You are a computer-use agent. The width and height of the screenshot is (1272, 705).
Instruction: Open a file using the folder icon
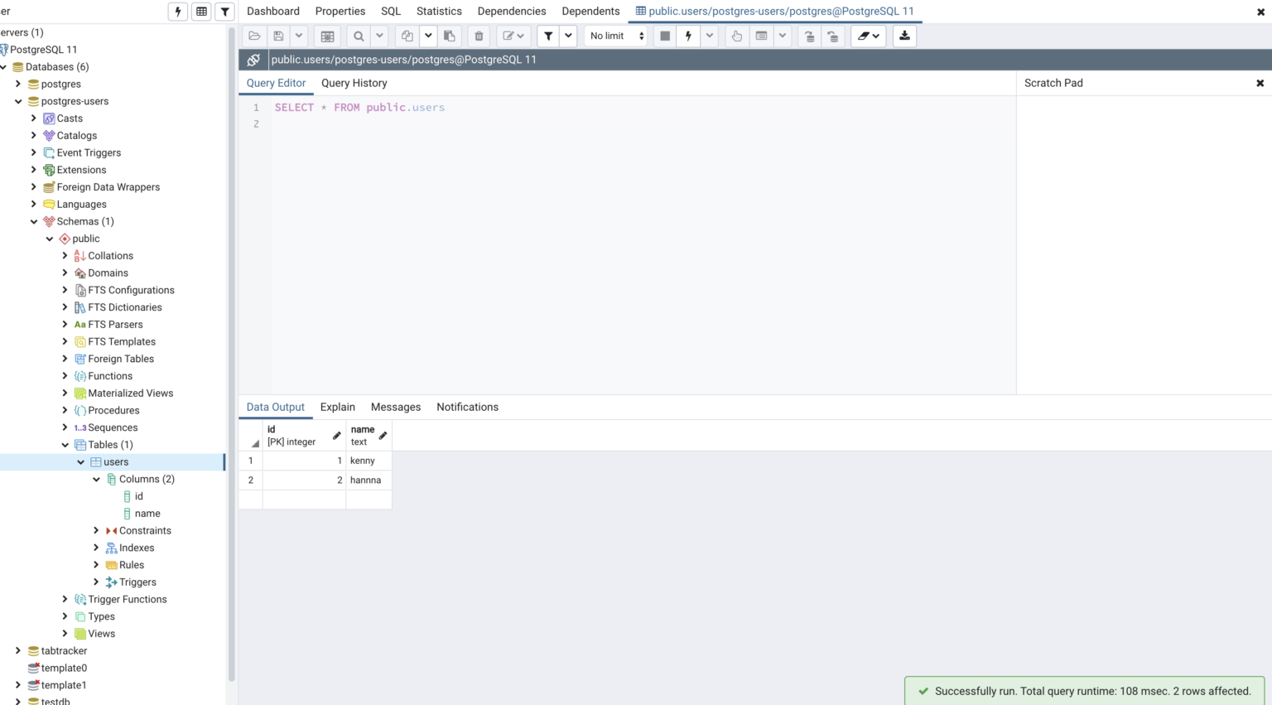[254, 36]
